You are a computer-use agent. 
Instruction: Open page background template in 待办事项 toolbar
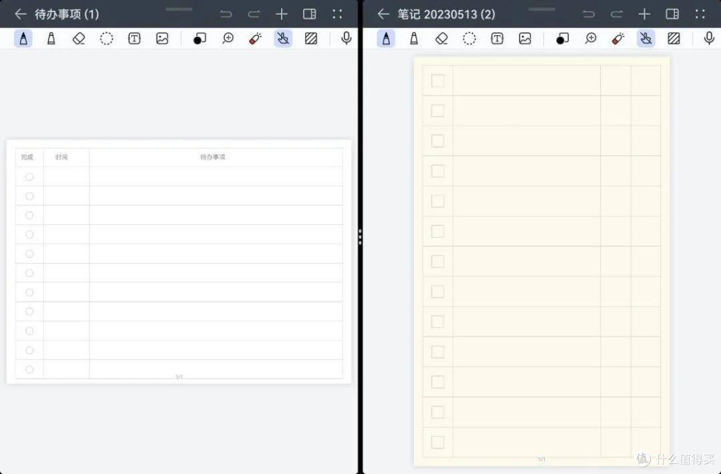tap(311, 39)
